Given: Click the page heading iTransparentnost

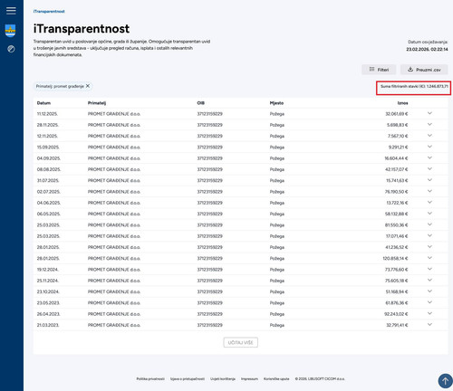Looking at the screenshot, I should [82, 29].
